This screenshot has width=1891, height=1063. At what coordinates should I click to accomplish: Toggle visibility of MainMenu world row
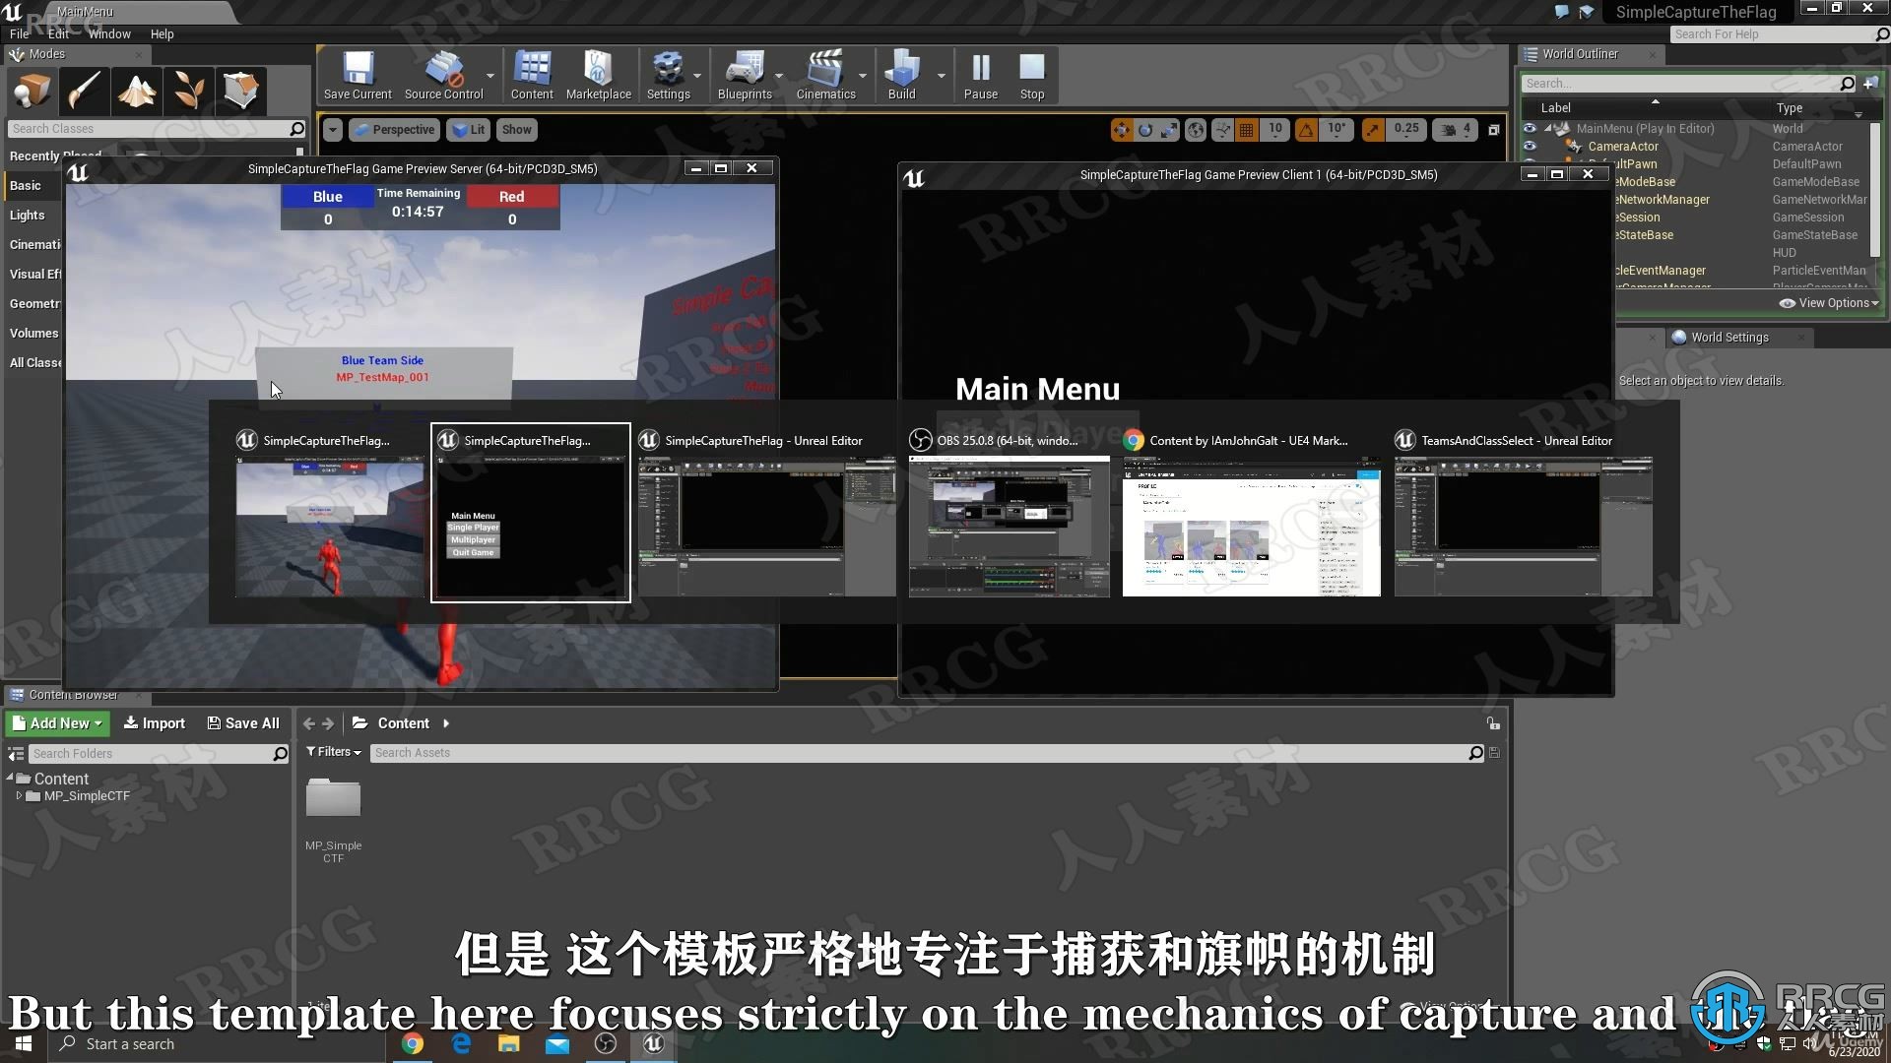pyautogui.click(x=1530, y=128)
